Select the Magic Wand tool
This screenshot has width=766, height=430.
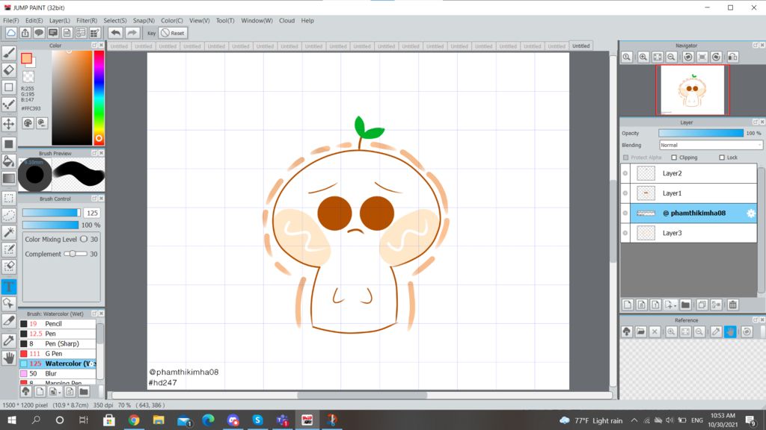coord(9,232)
